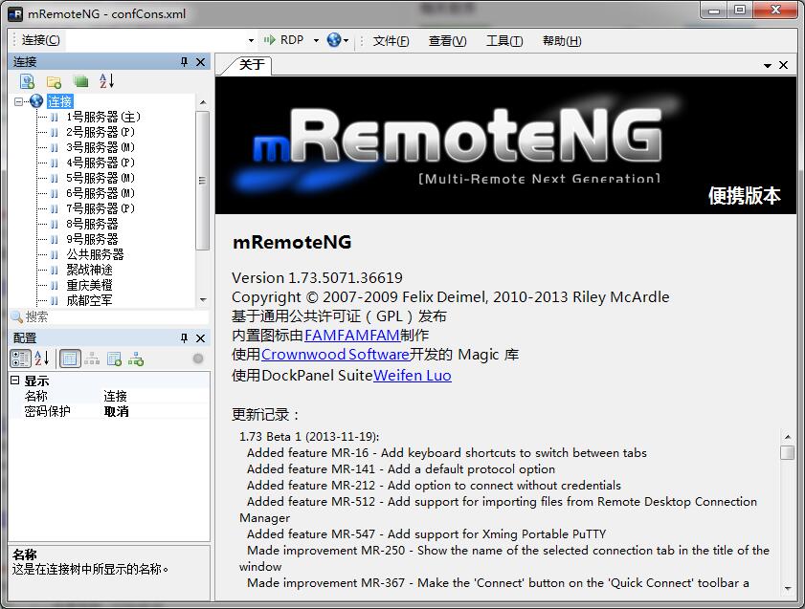The image size is (805, 609).
Task: Select 2号服务器(P) in the connection tree
Action: pyautogui.click(x=101, y=132)
